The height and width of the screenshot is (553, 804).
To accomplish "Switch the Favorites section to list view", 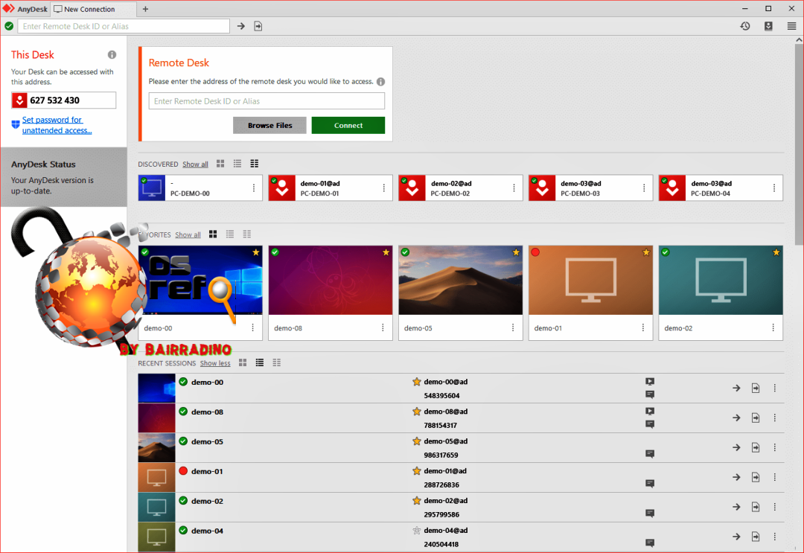I will tap(230, 234).
